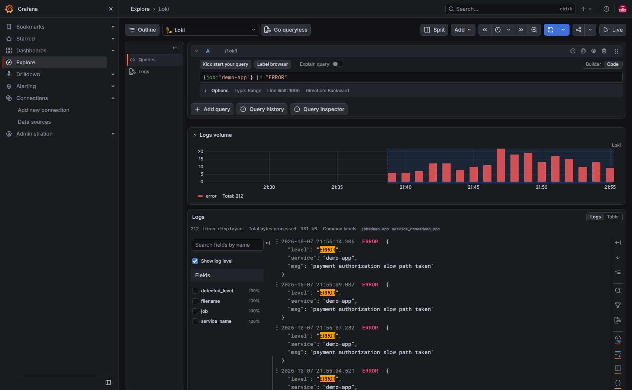
Task: Click the query drag handle icon
Action: (616, 51)
